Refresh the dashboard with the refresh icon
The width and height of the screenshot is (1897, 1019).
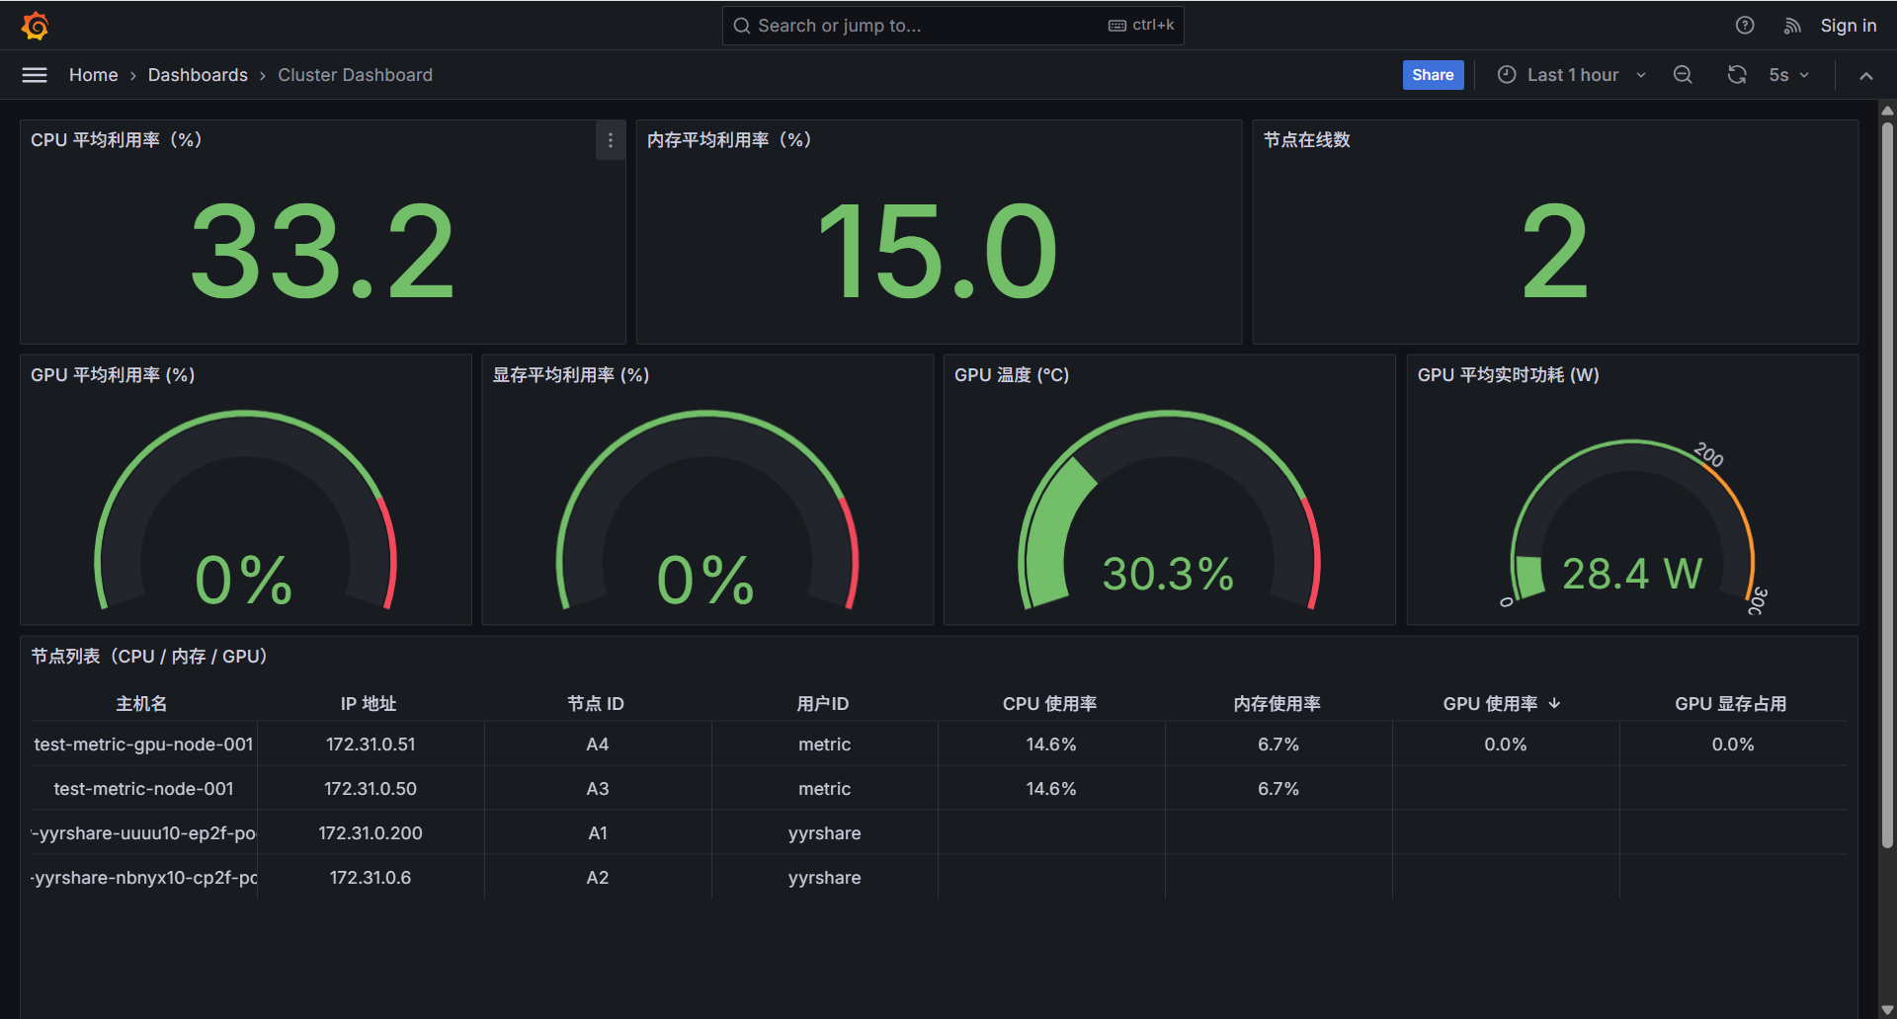(x=1736, y=75)
